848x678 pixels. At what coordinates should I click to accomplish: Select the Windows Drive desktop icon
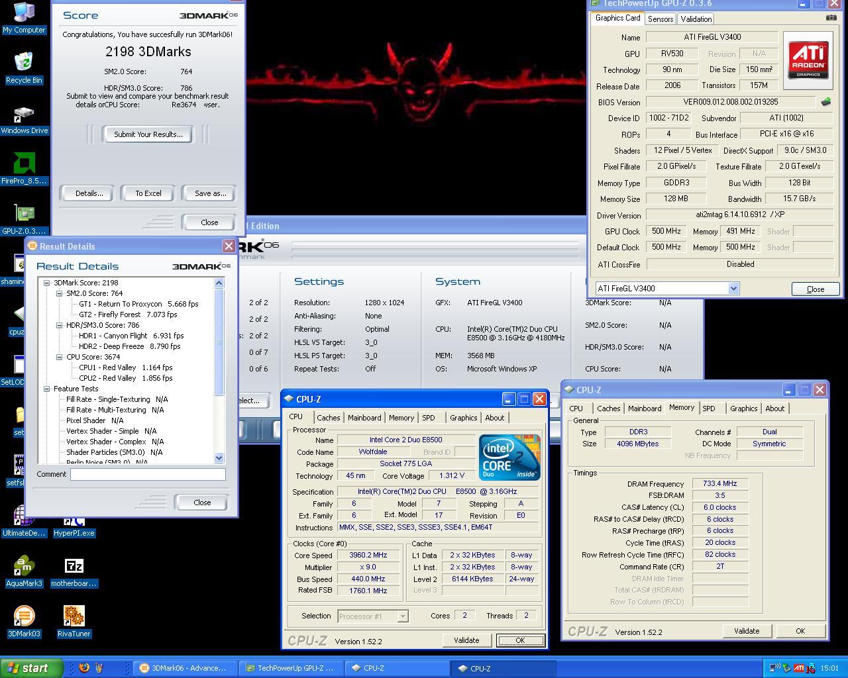(x=24, y=119)
